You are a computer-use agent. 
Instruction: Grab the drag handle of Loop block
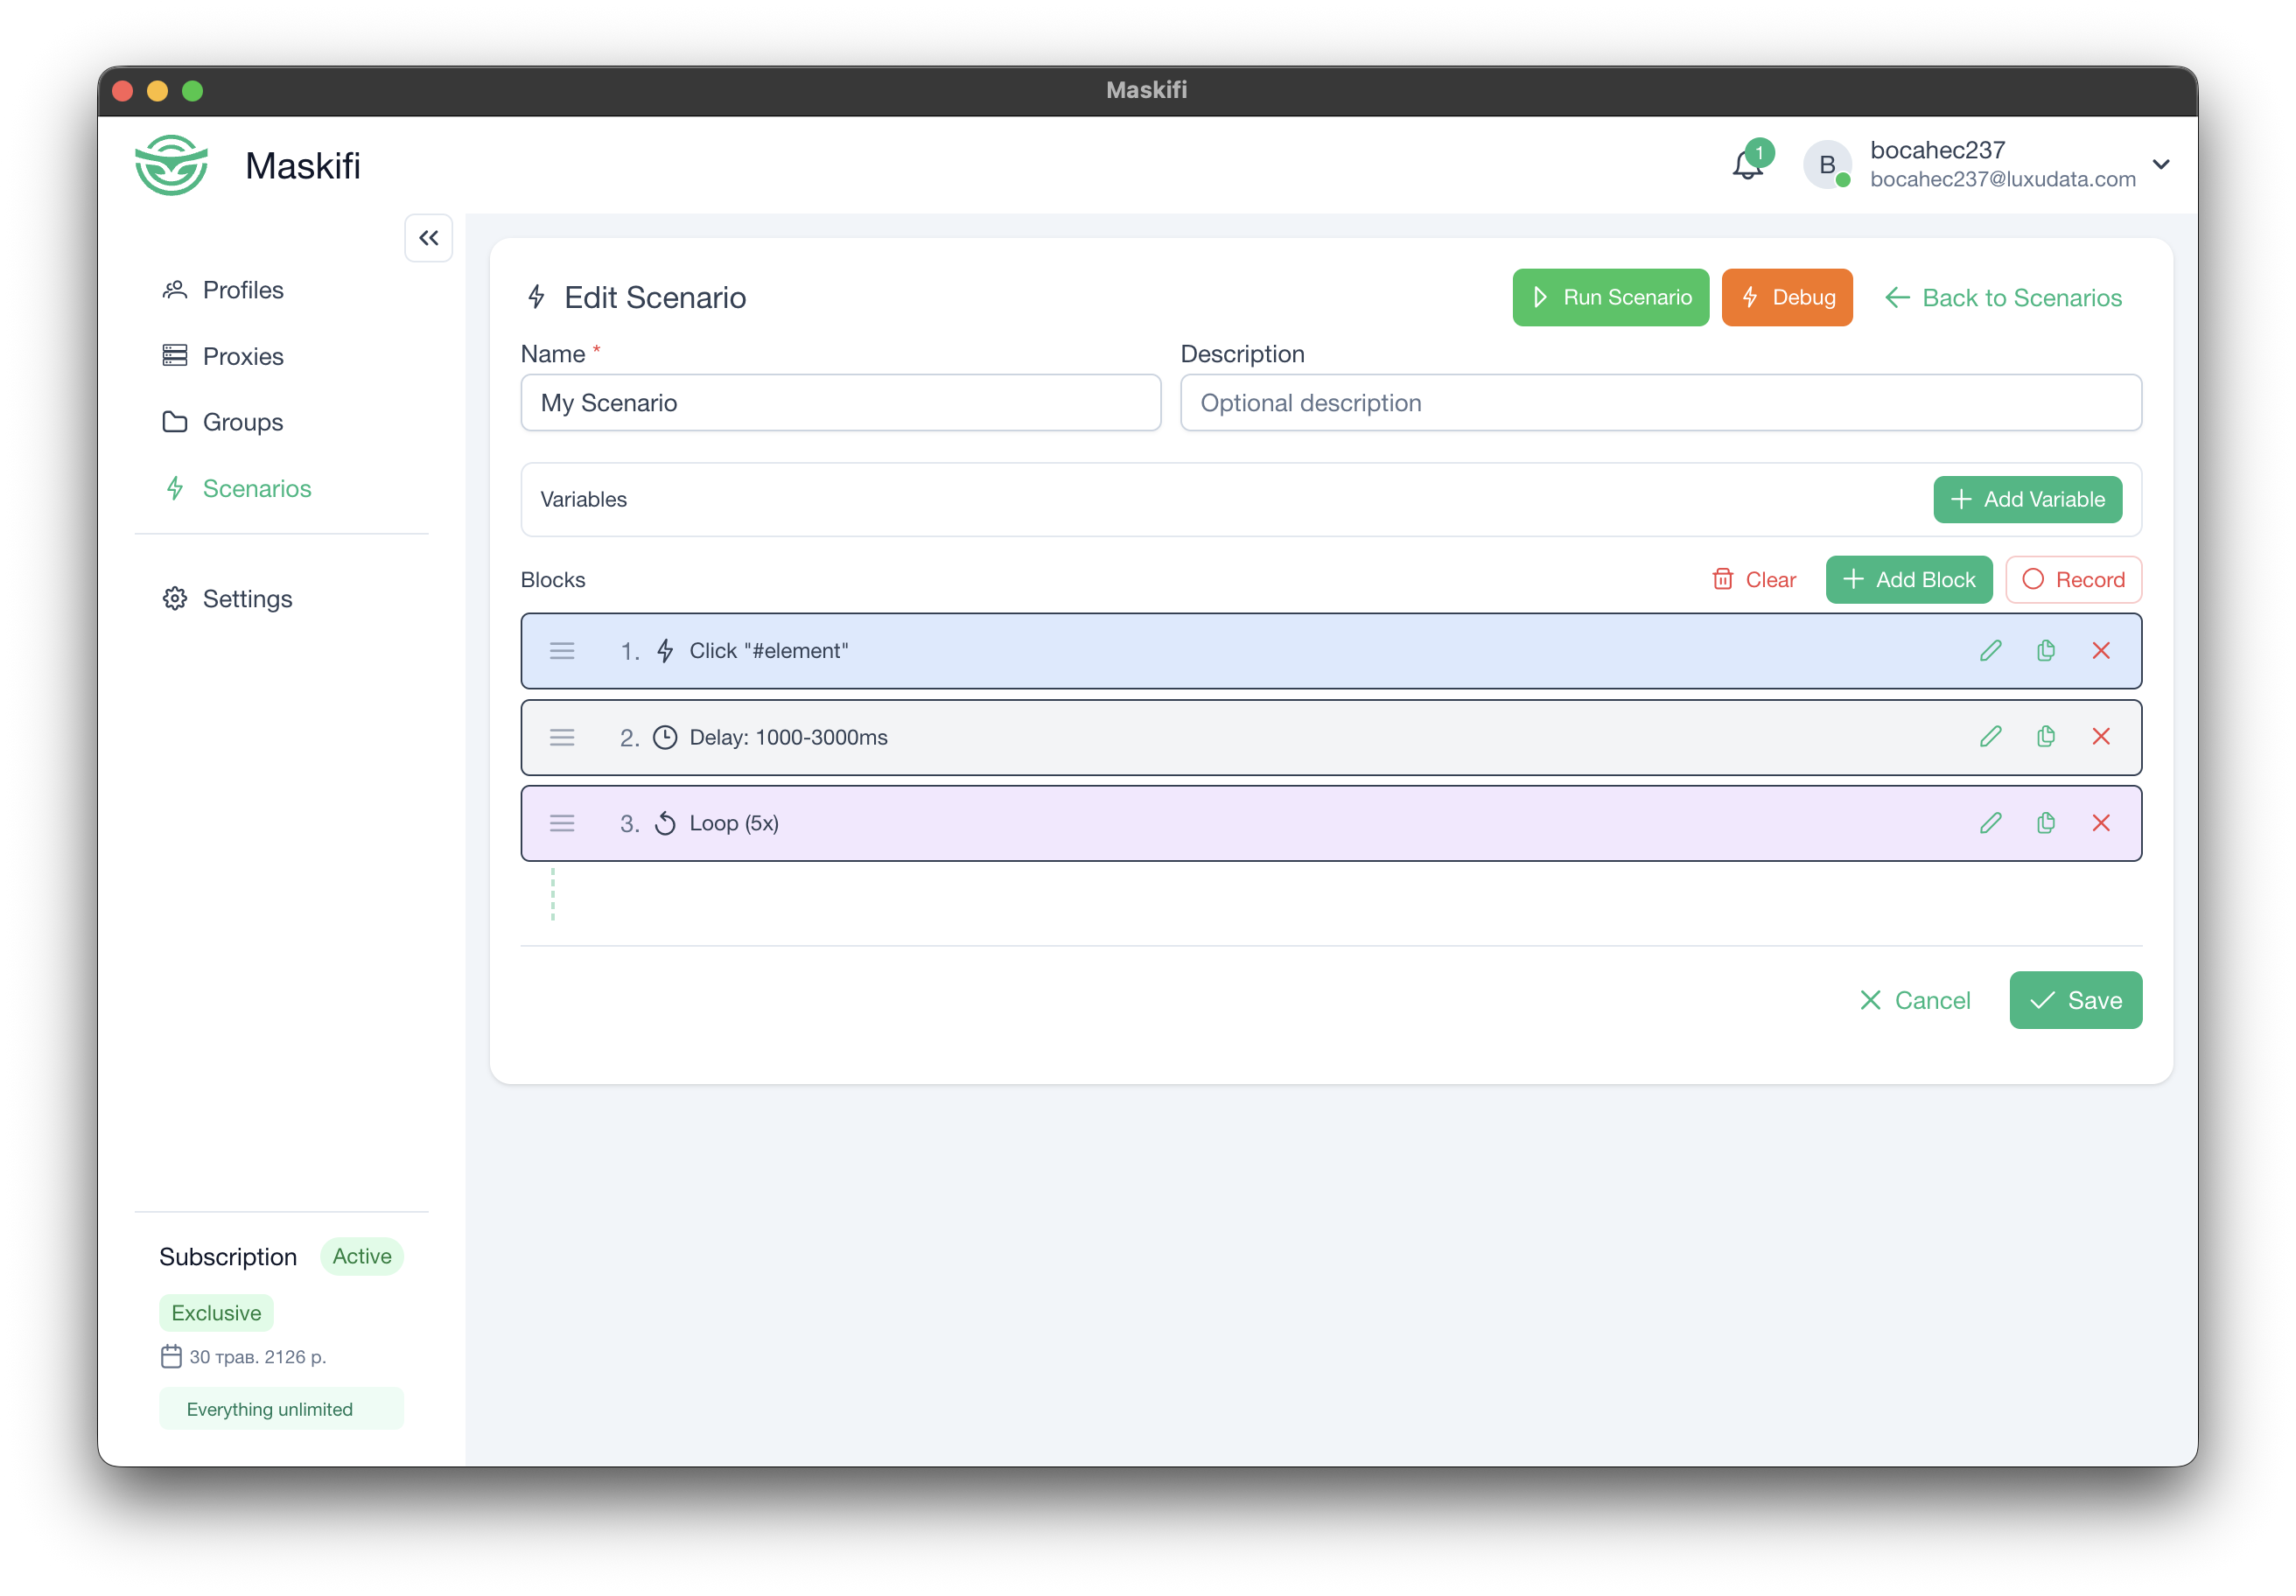(x=562, y=823)
